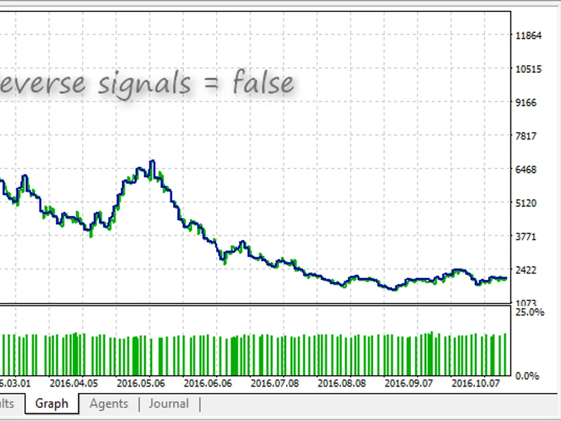This screenshot has height=421, width=561.
Task: Click the 2016.04.05 date label
Action: pyautogui.click(x=74, y=383)
